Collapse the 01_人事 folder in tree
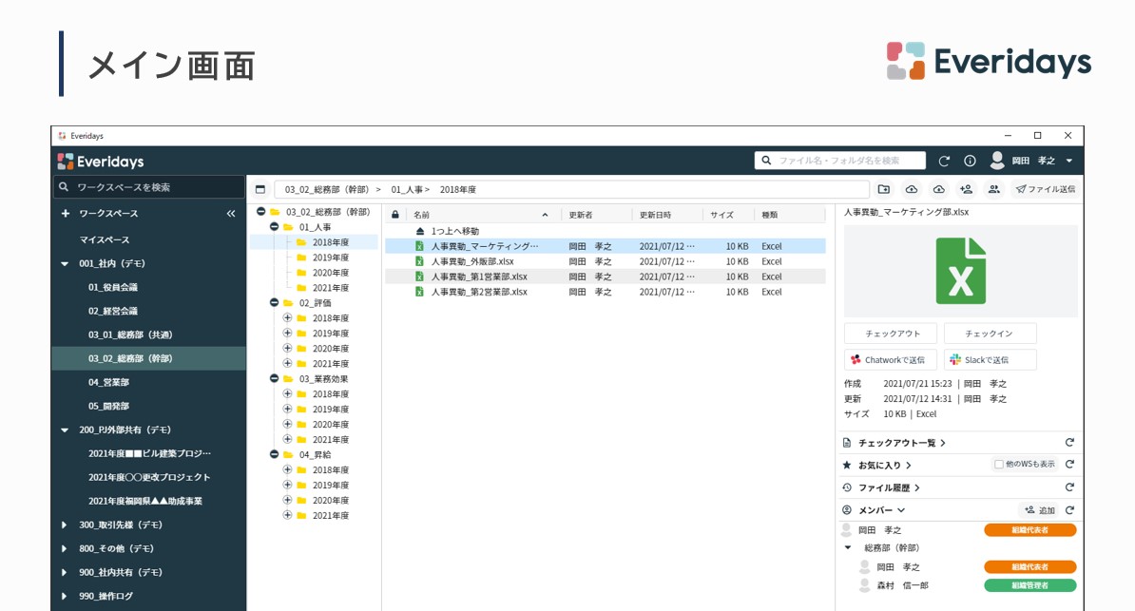The height and width of the screenshot is (611, 1135). tap(275, 227)
